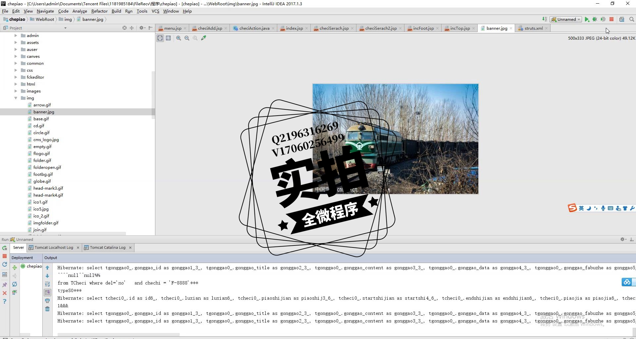Zoom in on banner.jpg image
The height and width of the screenshot is (339, 636).
click(179, 38)
